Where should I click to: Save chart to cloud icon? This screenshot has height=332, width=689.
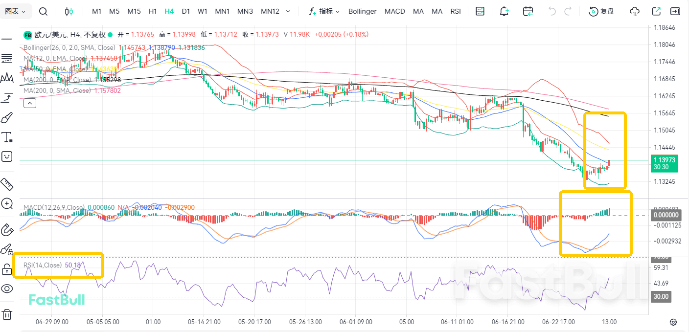click(635, 11)
